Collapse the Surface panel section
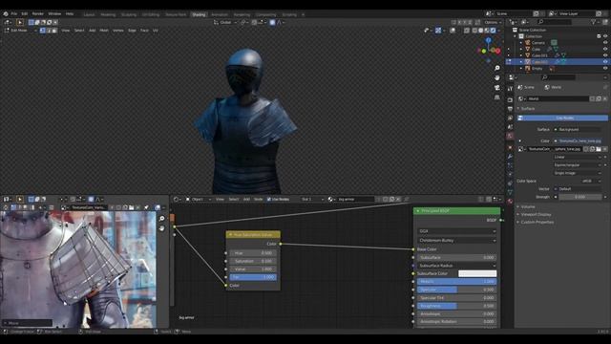Viewport: 611px width, 344px height. click(528, 109)
